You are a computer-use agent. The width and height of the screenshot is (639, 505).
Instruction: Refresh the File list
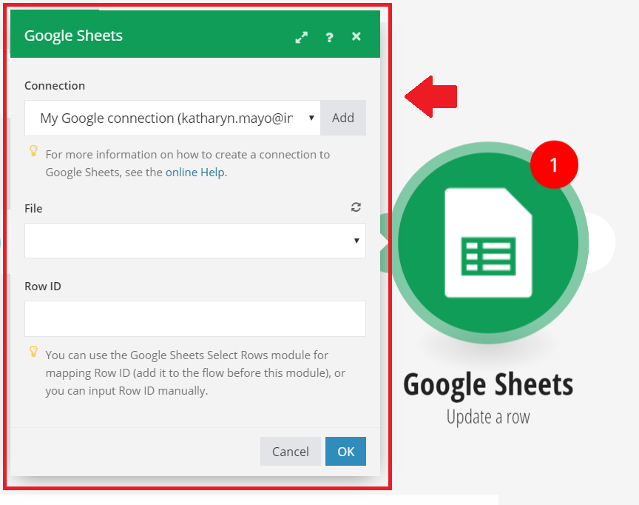356,207
